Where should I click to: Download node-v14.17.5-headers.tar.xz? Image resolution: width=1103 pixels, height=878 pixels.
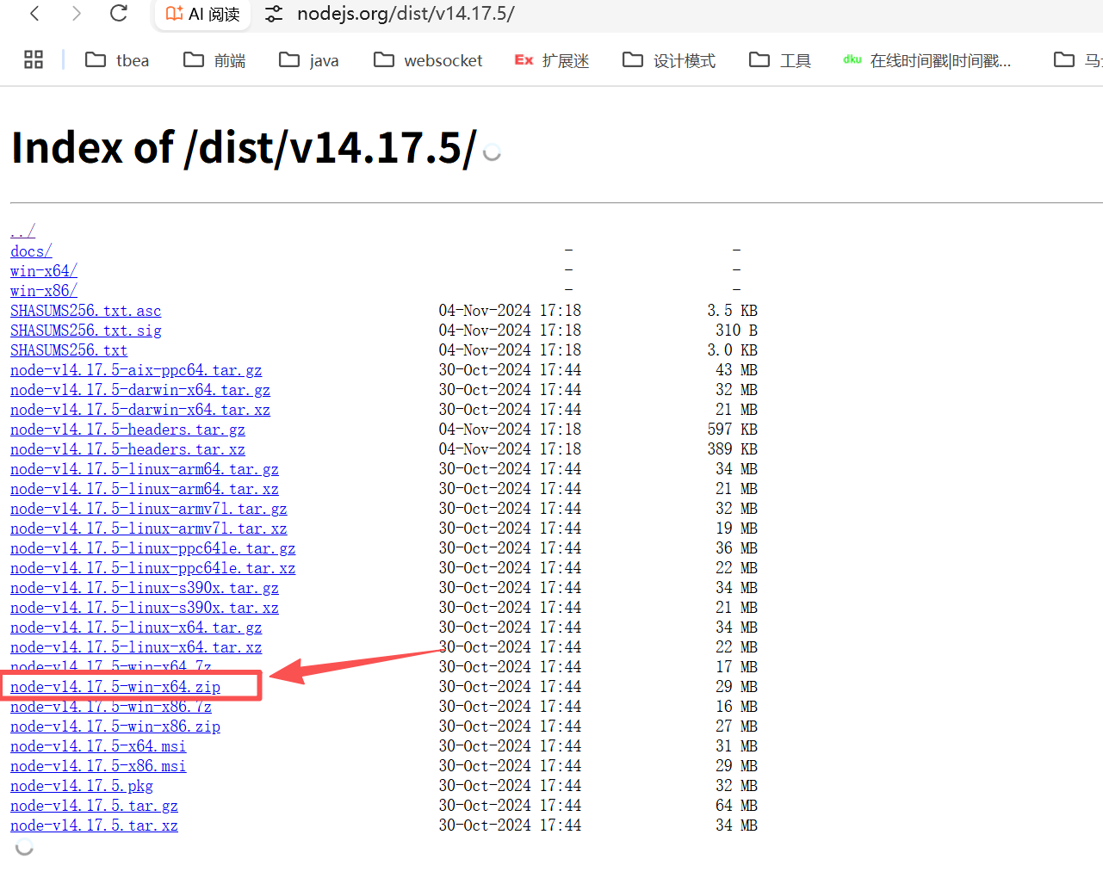[x=127, y=448]
